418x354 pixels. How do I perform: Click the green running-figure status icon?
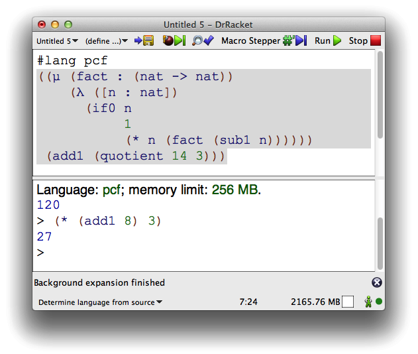(368, 302)
